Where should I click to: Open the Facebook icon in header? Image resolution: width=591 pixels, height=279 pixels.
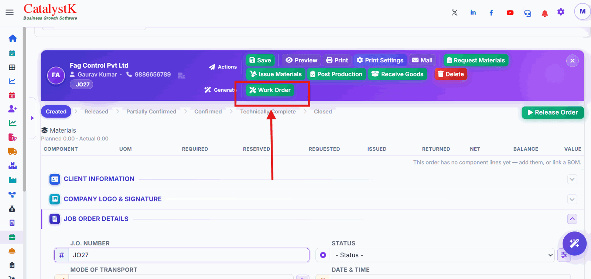(491, 13)
